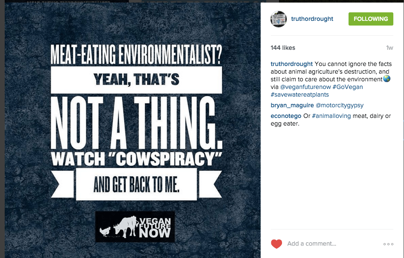Click the red heart like icon

point(276,244)
